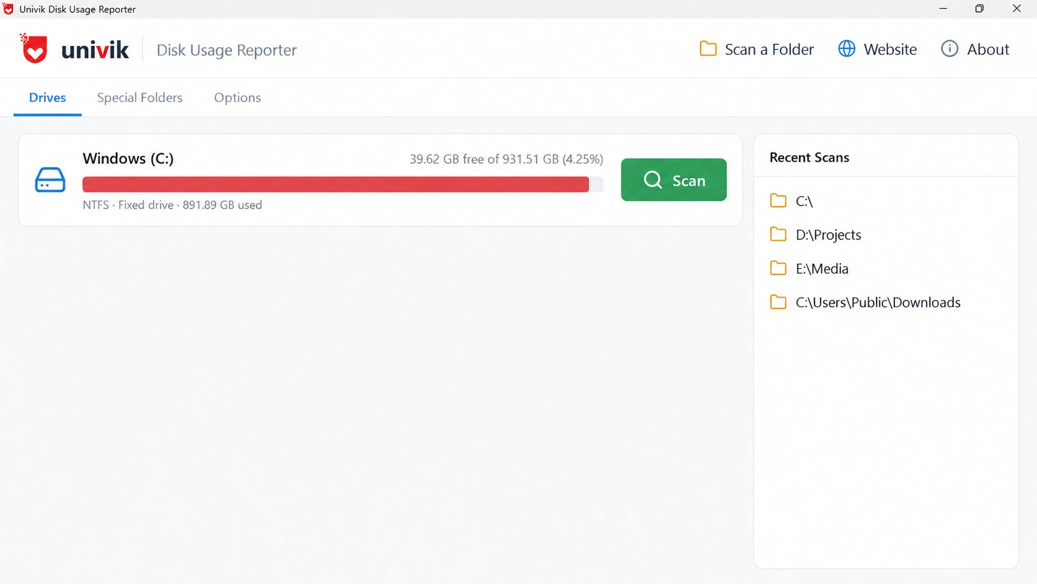Restore down the Univik window

point(979,9)
